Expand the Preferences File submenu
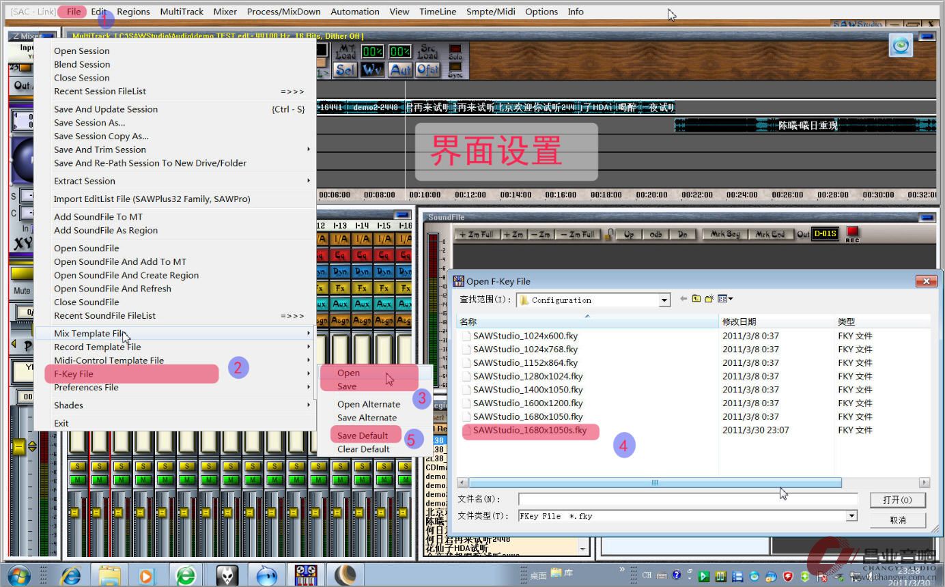This screenshot has height=587, width=945. [176, 388]
